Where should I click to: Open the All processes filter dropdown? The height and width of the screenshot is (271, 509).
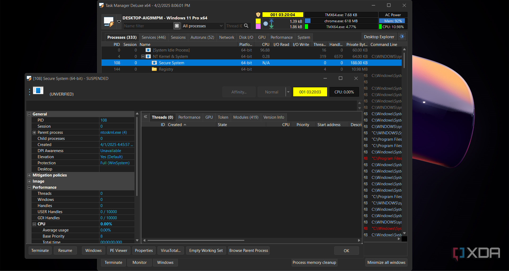click(203, 26)
